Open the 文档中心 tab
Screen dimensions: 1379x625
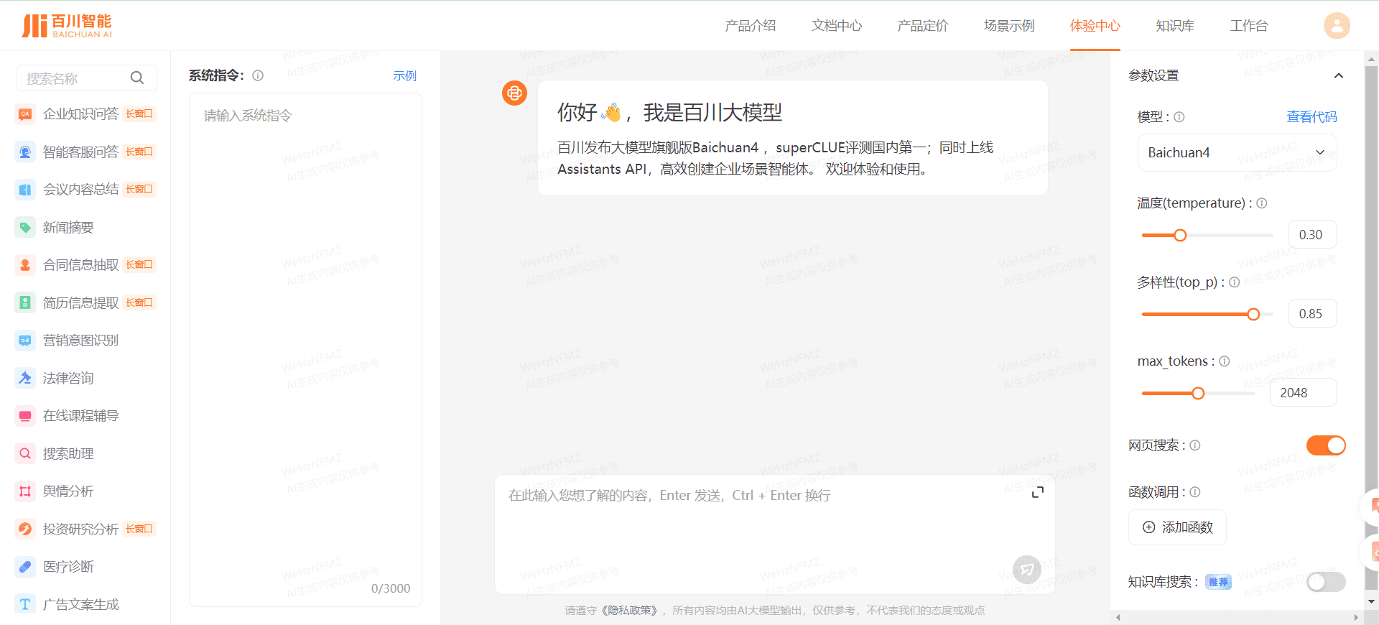[836, 26]
